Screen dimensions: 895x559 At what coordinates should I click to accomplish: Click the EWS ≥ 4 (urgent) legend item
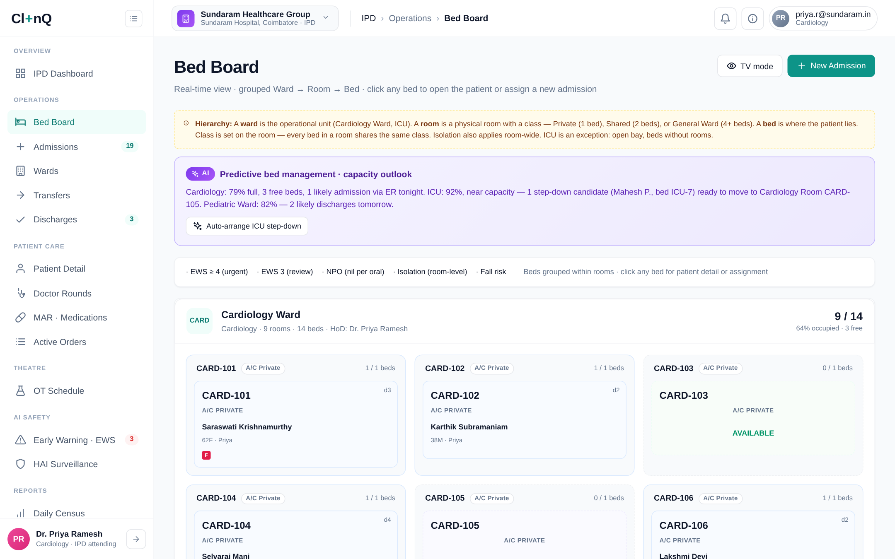pos(217,272)
